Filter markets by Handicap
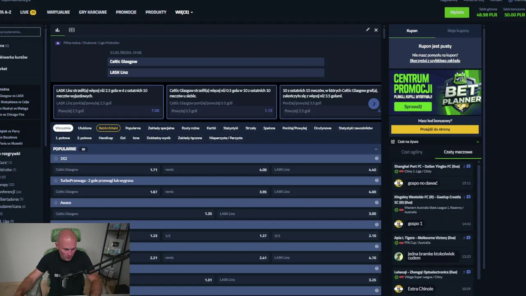 106,138
